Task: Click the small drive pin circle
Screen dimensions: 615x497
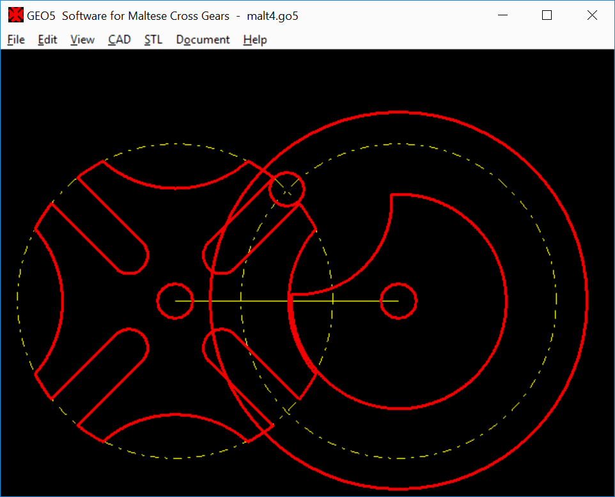Action: click(x=286, y=189)
